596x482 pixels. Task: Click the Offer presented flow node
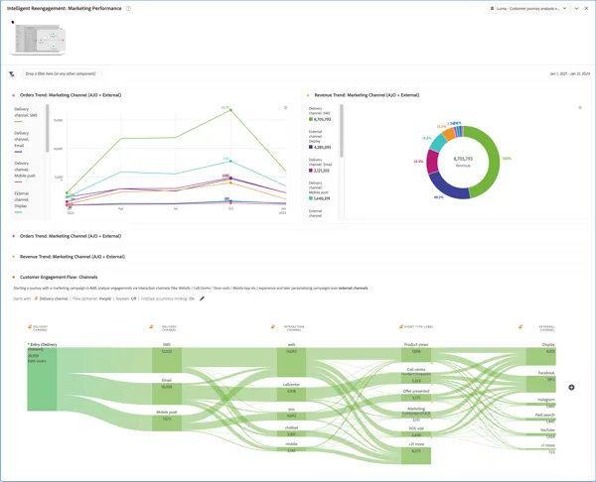416,398
